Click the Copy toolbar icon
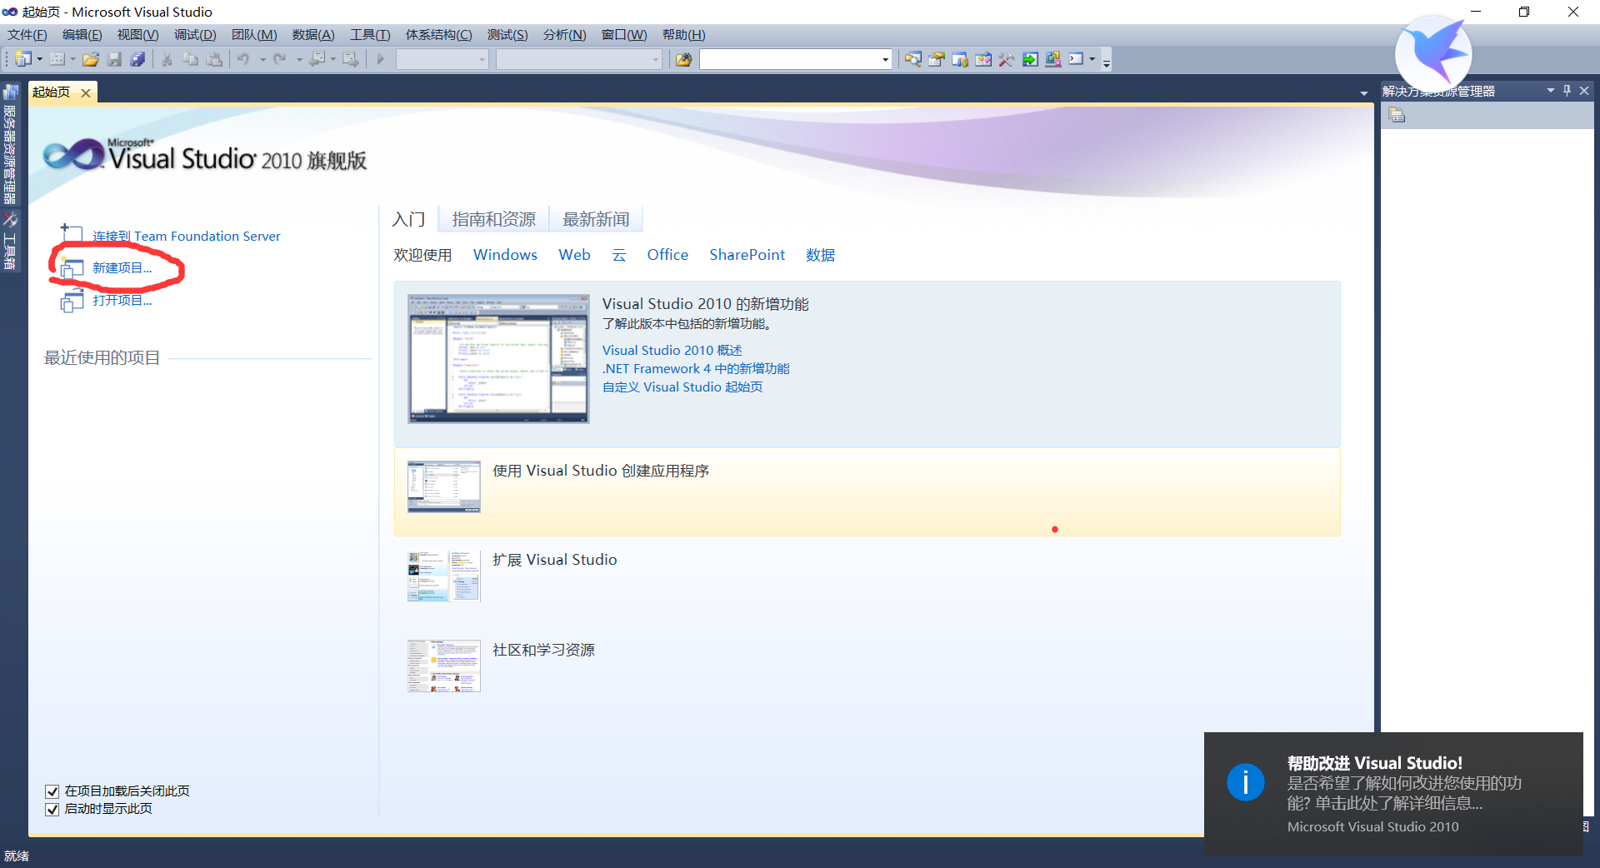Image resolution: width=1600 pixels, height=868 pixels. pos(190,59)
